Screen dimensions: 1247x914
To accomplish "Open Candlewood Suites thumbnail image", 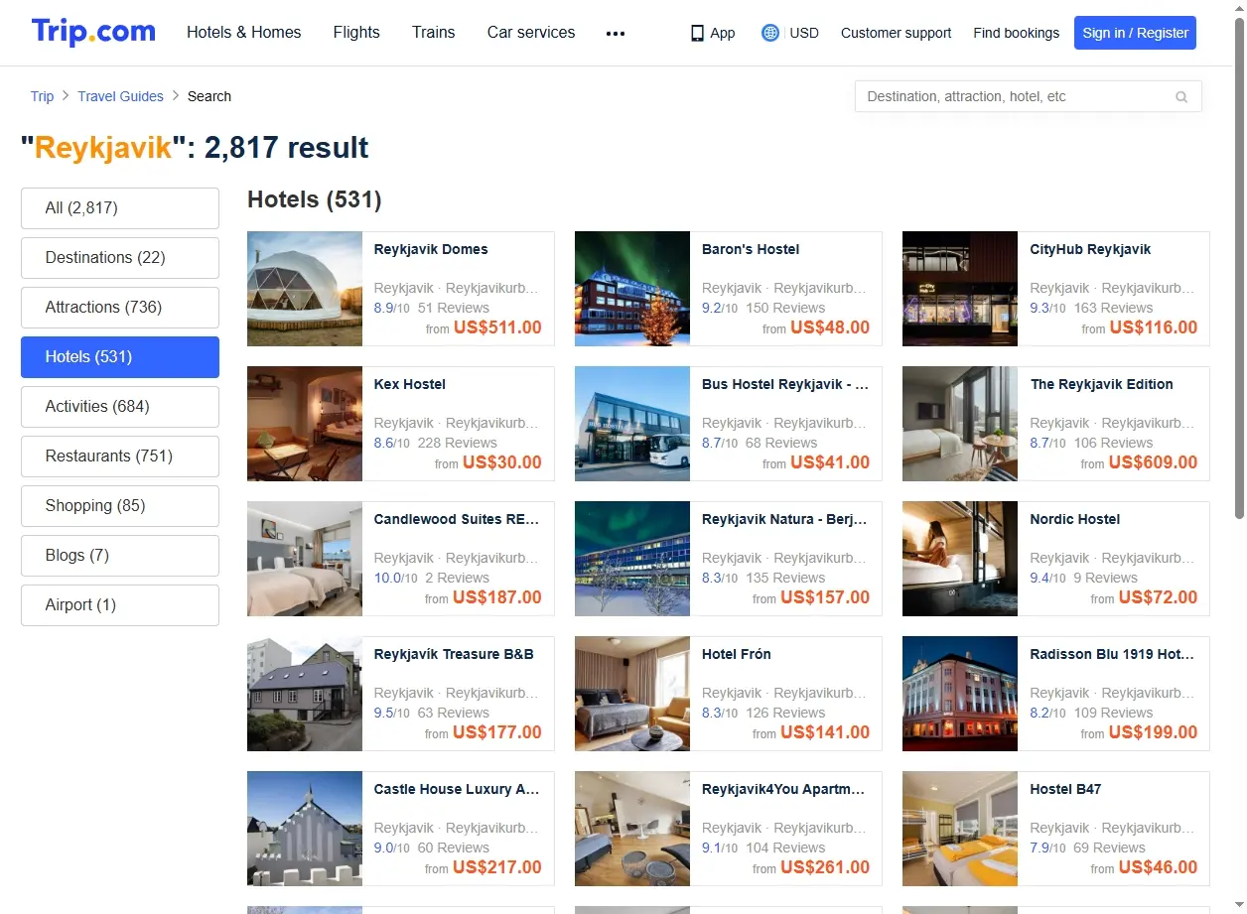I will click(305, 559).
